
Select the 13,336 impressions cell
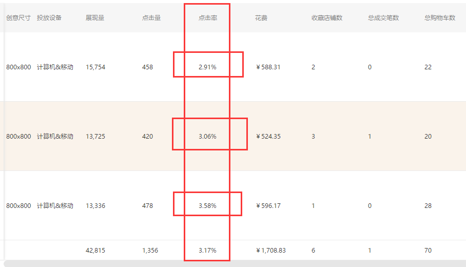pos(95,206)
